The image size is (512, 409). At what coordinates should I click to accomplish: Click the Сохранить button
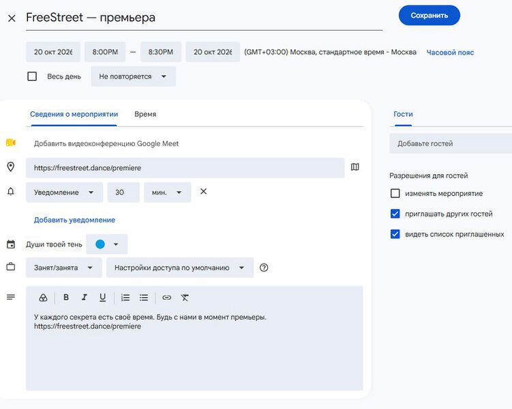429,16
